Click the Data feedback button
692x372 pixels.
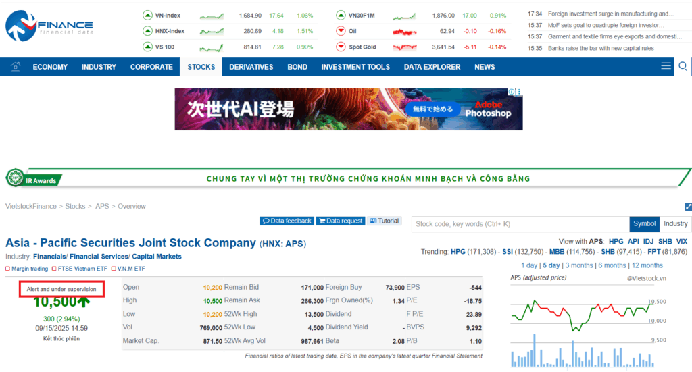(x=287, y=221)
